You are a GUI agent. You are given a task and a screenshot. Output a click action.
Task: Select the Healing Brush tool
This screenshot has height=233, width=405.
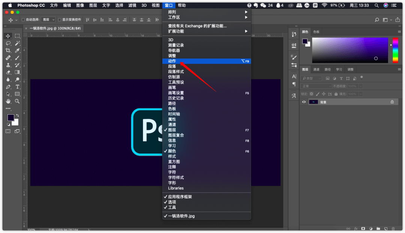[x=8, y=58]
